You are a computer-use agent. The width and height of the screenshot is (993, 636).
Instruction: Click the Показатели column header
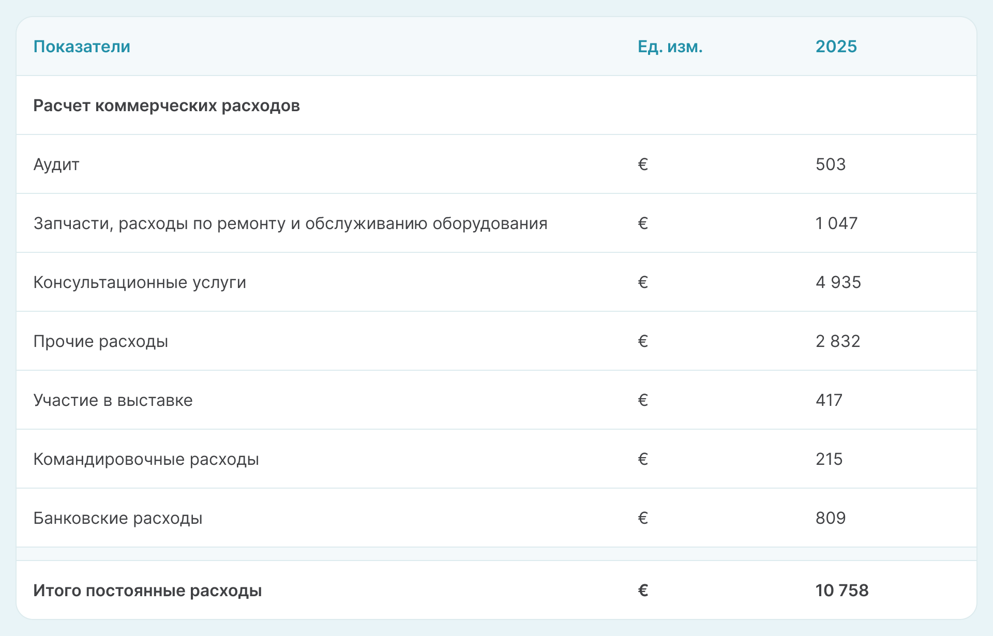(82, 47)
